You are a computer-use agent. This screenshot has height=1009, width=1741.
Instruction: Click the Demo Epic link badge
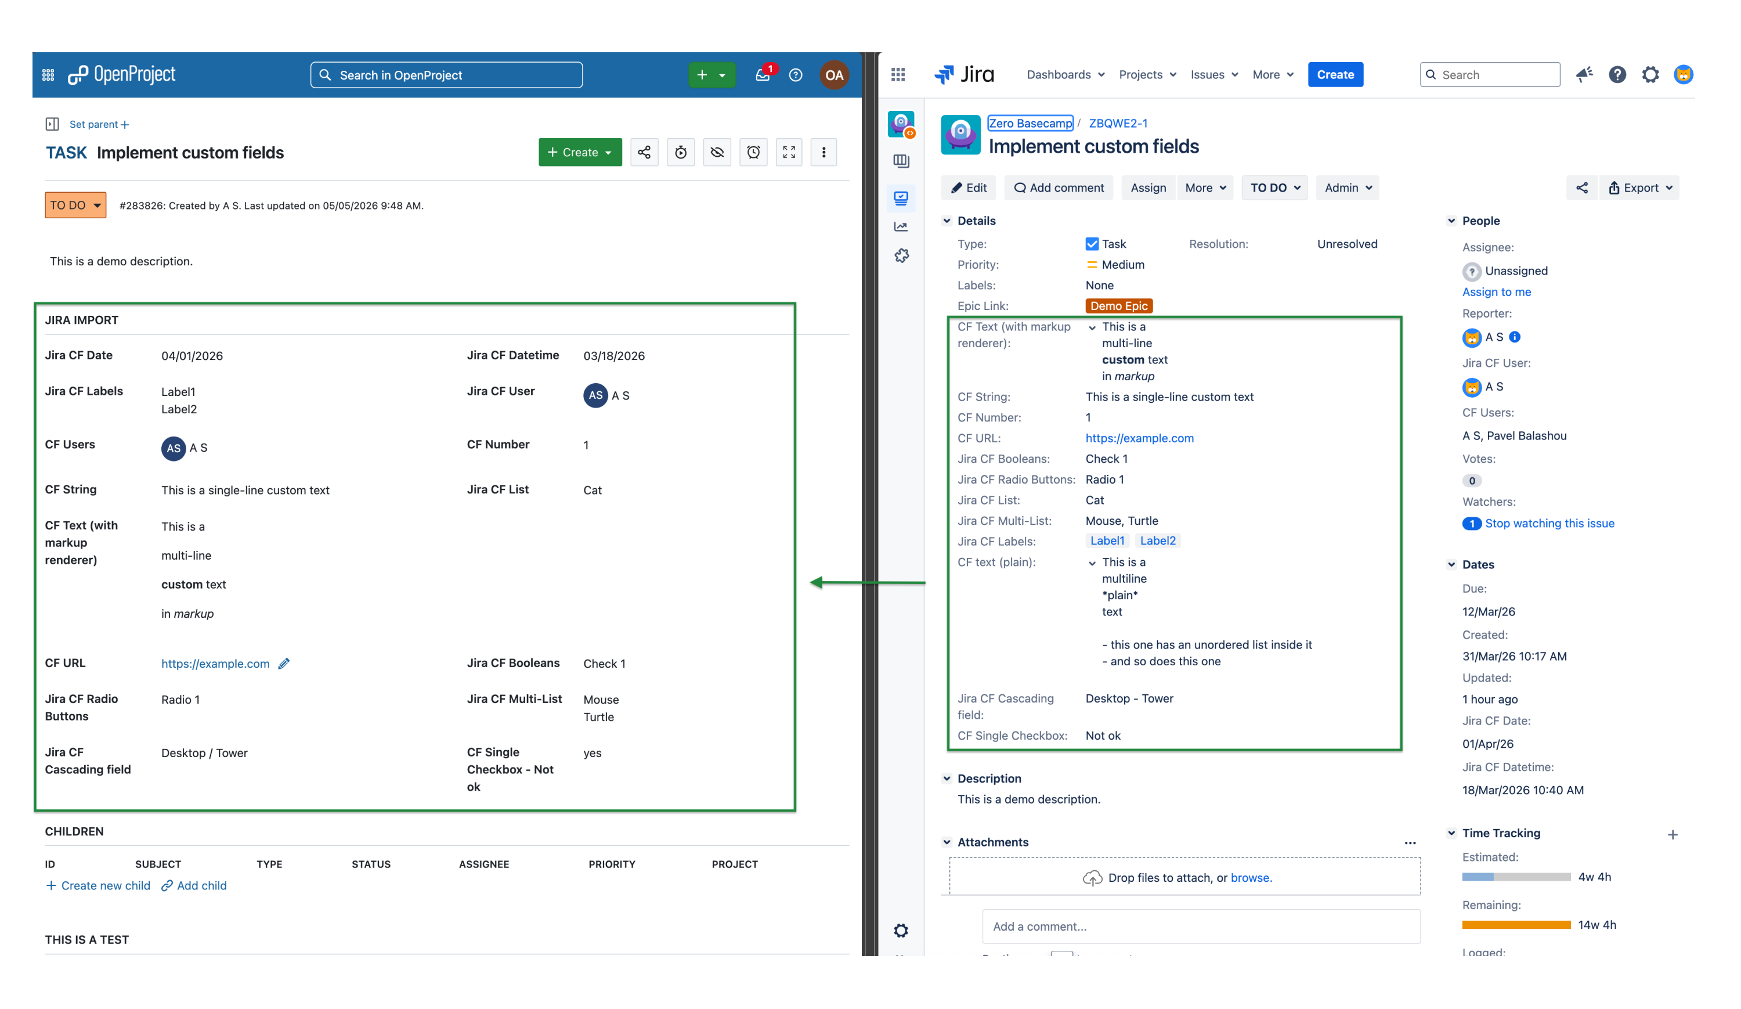click(x=1119, y=306)
